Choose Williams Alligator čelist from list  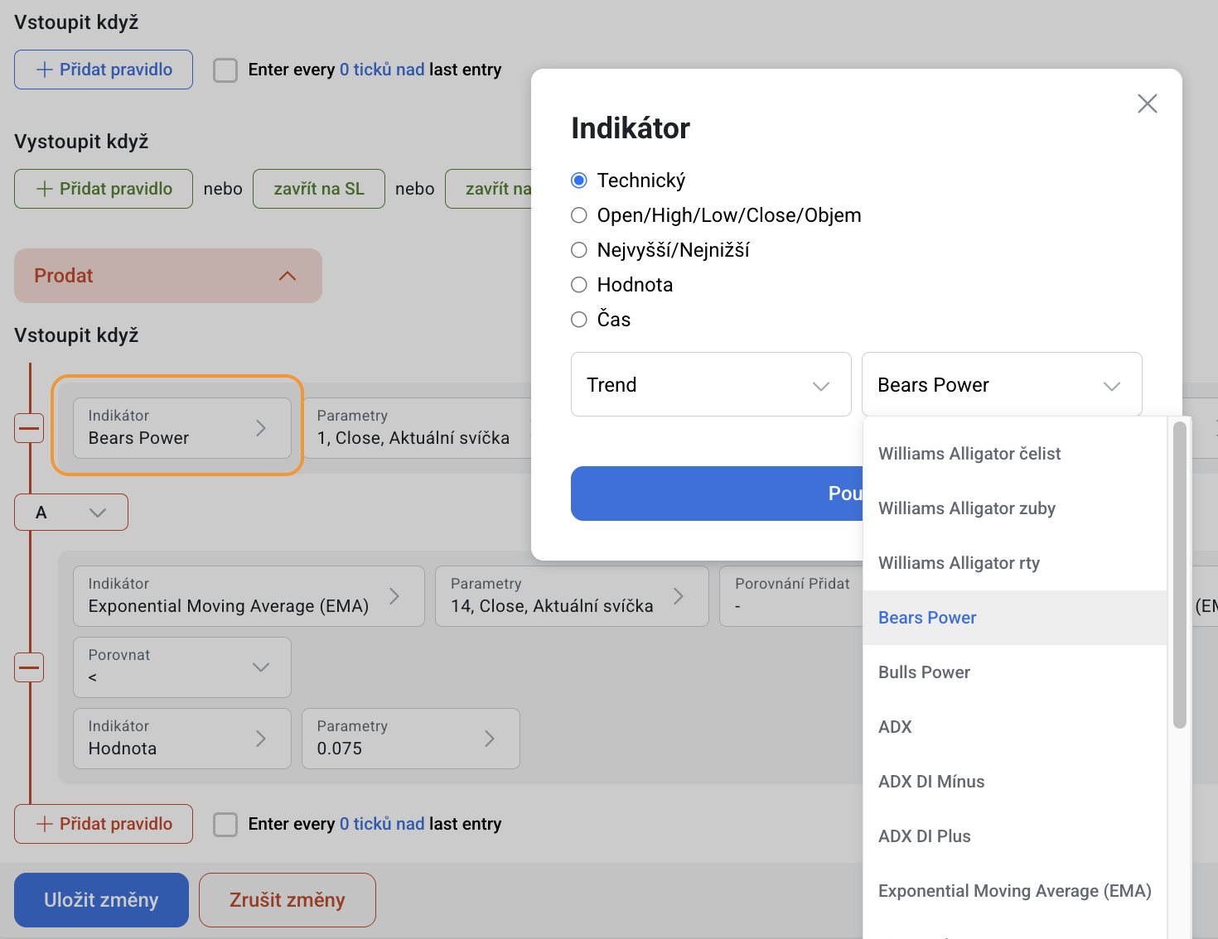coord(1015,454)
